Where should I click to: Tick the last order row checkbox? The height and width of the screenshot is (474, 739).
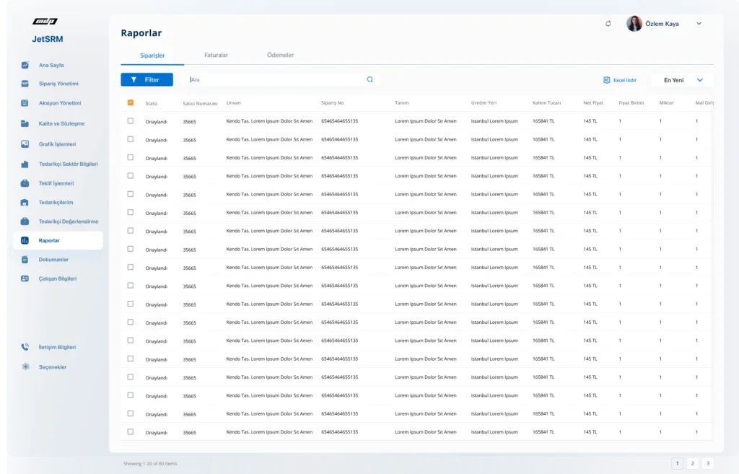[x=131, y=431]
